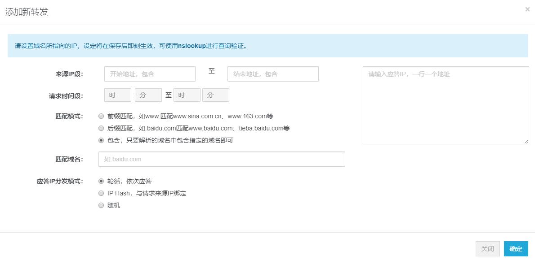Click the 请输入应答IP response IP textarea
Screen dimensions: 535x264
pyautogui.click(x=445, y=105)
